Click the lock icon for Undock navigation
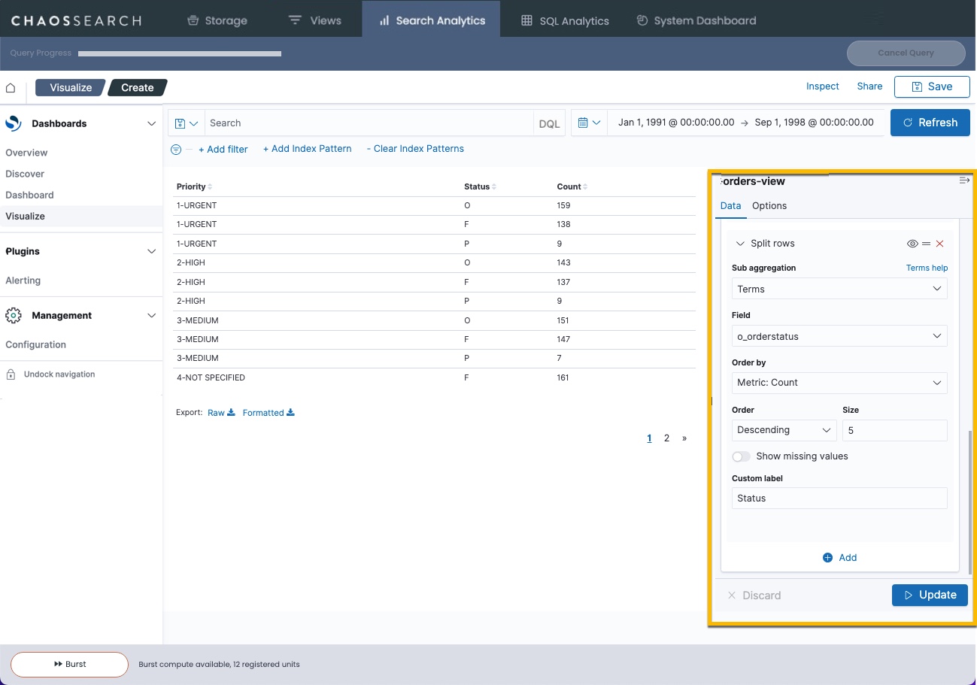The image size is (977, 685). pyautogui.click(x=11, y=374)
